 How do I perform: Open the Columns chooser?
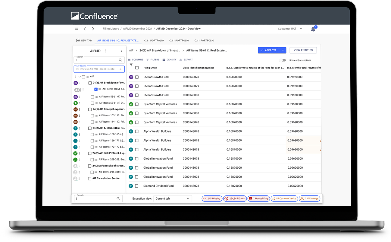(136, 60)
